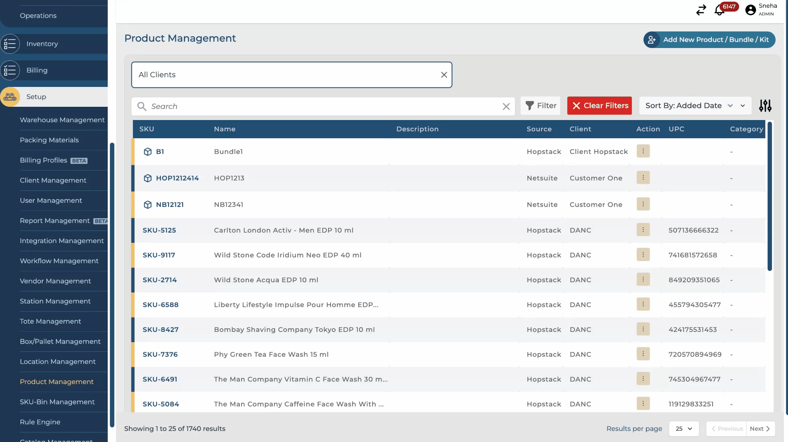Click the Inventory sidebar icon
This screenshot has width=788, height=442.
pyautogui.click(x=10, y=44)
